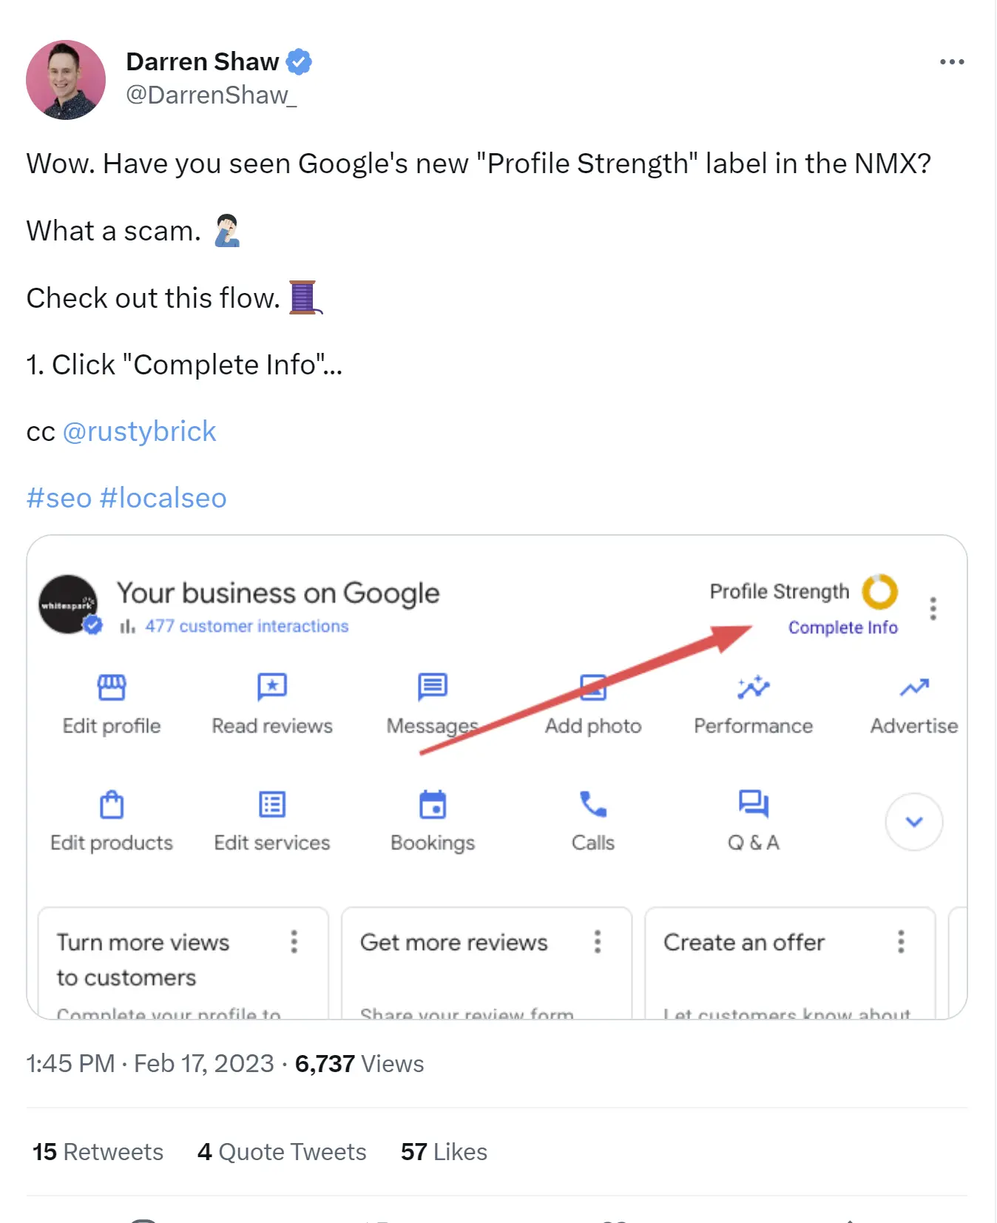
Task: View Performance metrics icon
Action: [753, 687]
